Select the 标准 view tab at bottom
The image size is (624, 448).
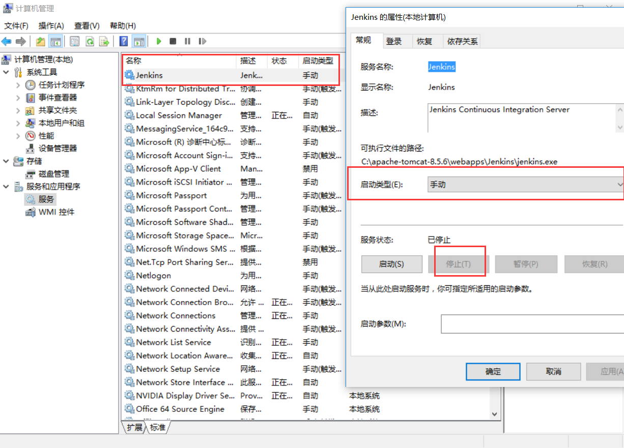point(158,428)
